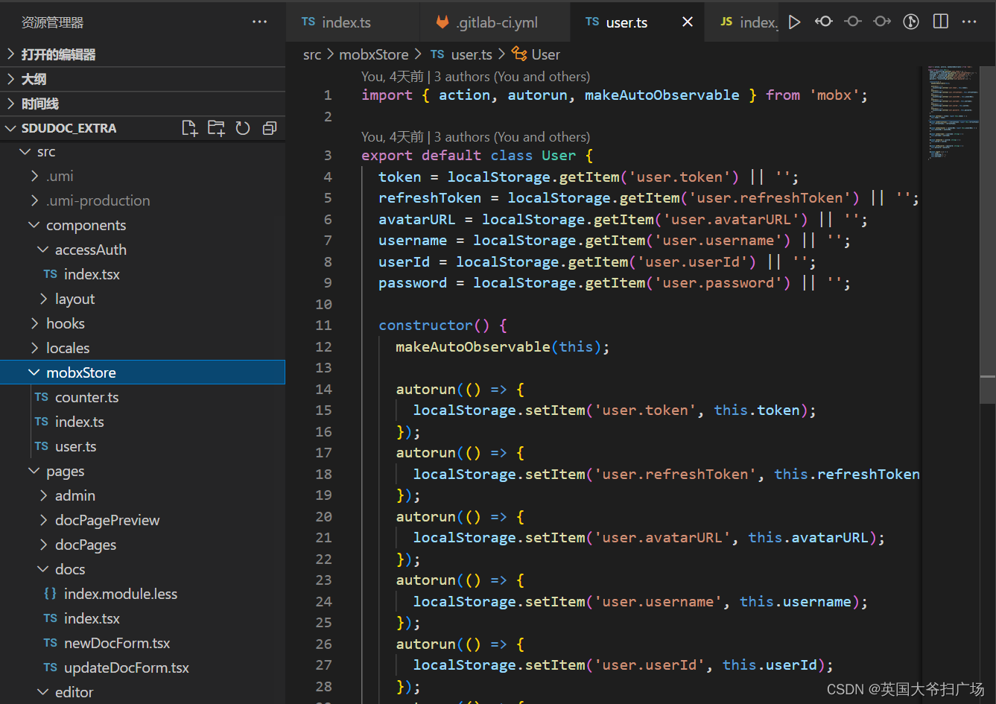Click the minimap code preview
996x704 pixels.
point(954,112)
